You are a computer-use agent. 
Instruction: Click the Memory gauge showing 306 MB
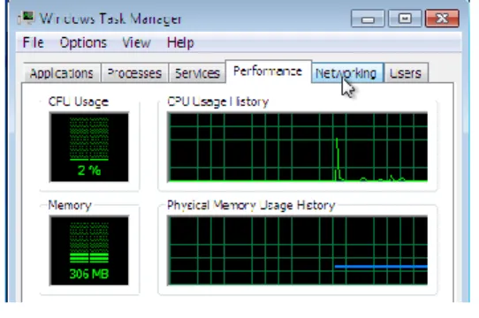point(89,251)
